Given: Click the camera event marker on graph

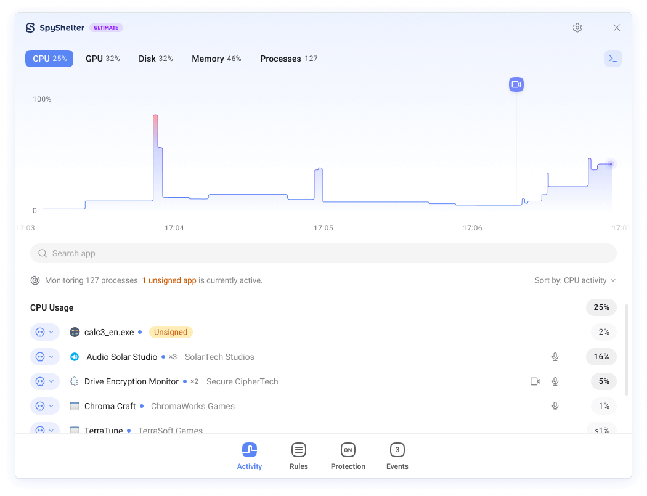Looking at the screenshot, I should pos(516,84).
